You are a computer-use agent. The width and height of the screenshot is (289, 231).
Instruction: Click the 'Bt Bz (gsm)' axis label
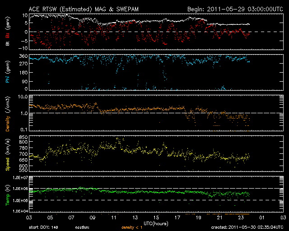click(8, 31)
